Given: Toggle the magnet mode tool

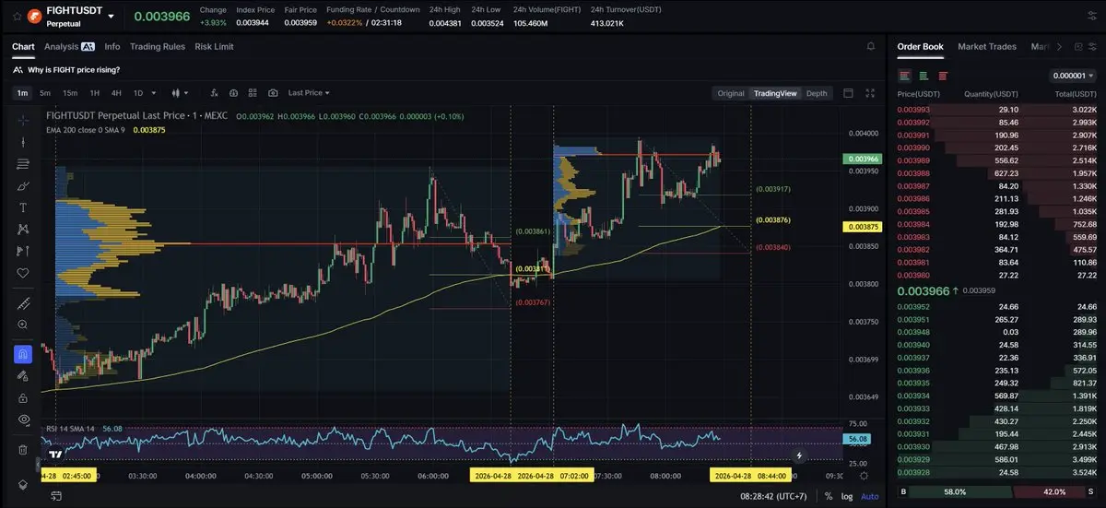Looking at the screenshot, I should pos(23,354).
